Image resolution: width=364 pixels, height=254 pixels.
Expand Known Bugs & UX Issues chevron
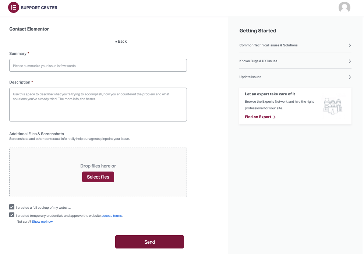coord(349,61)
